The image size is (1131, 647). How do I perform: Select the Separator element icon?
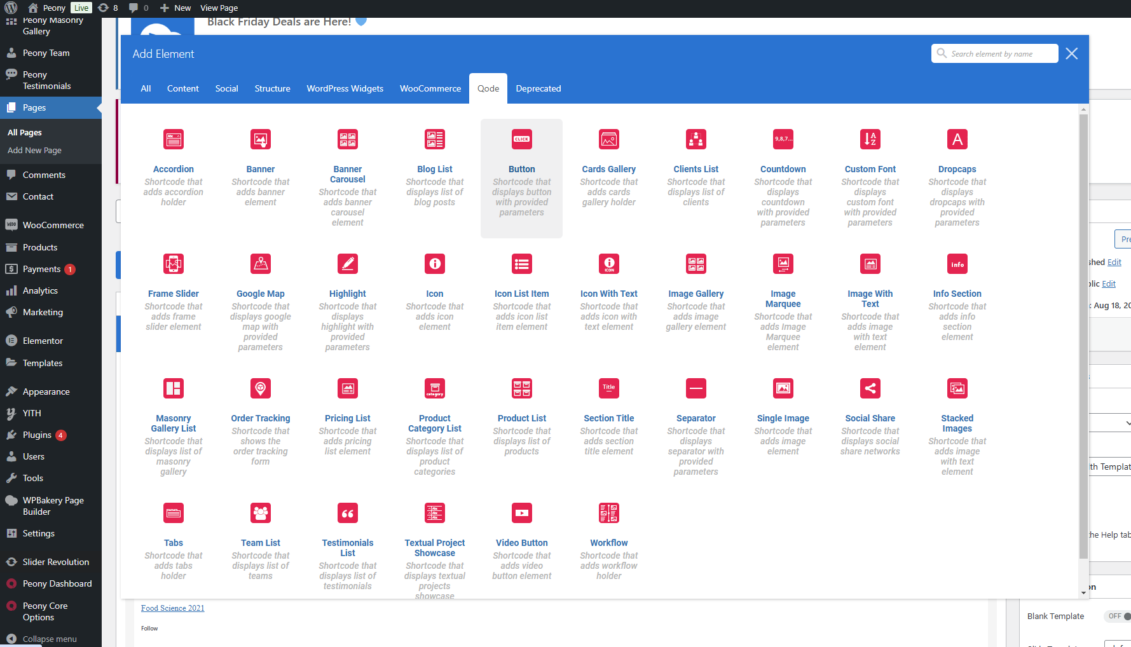click(696, 388)
